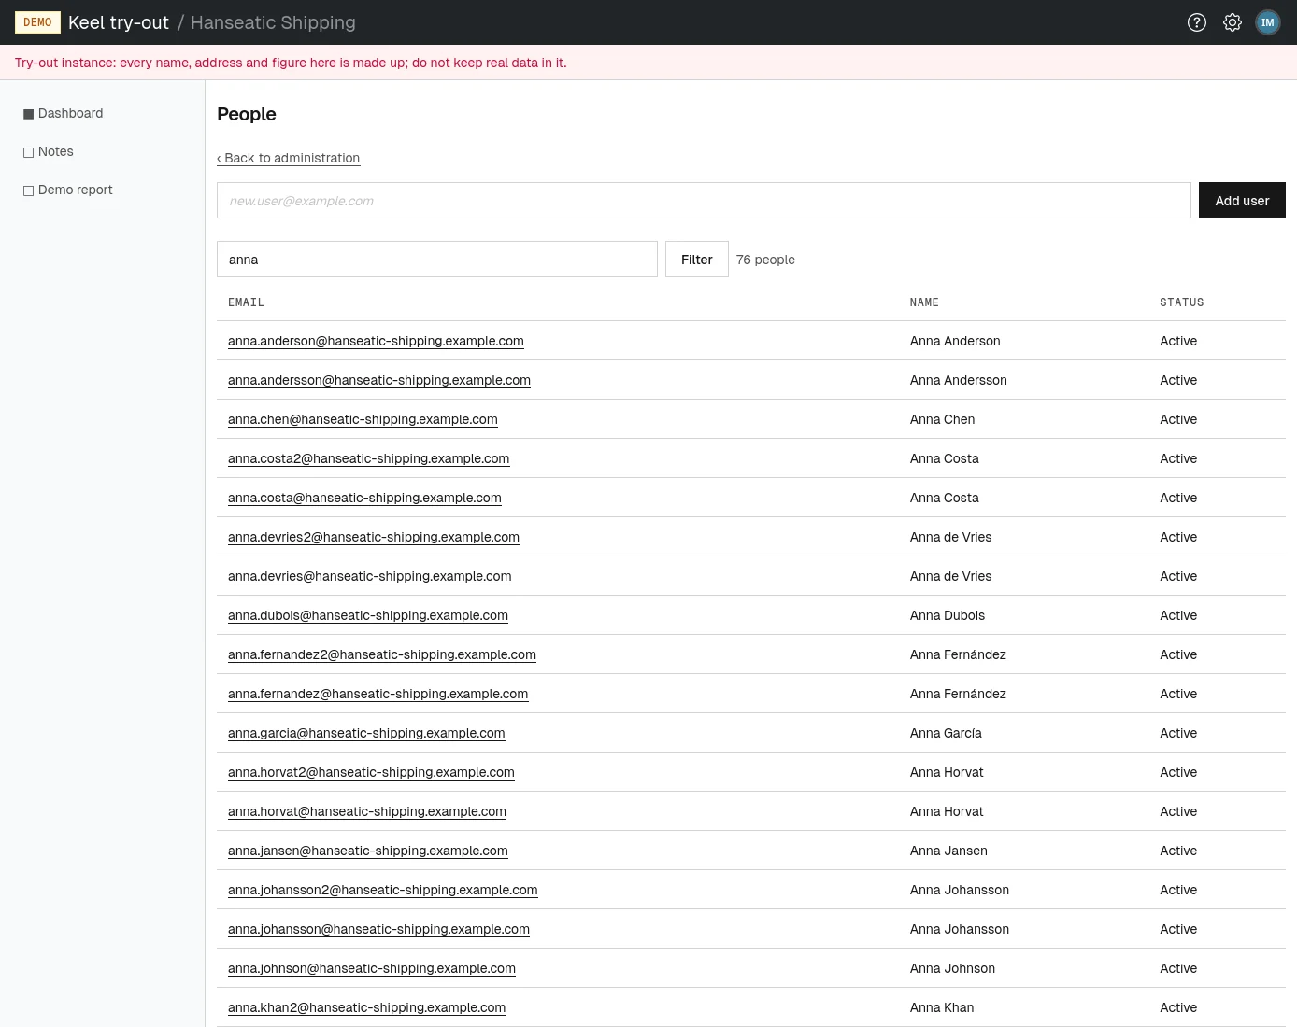Open the anna.jansen@ email link

(x=368, y=851)
